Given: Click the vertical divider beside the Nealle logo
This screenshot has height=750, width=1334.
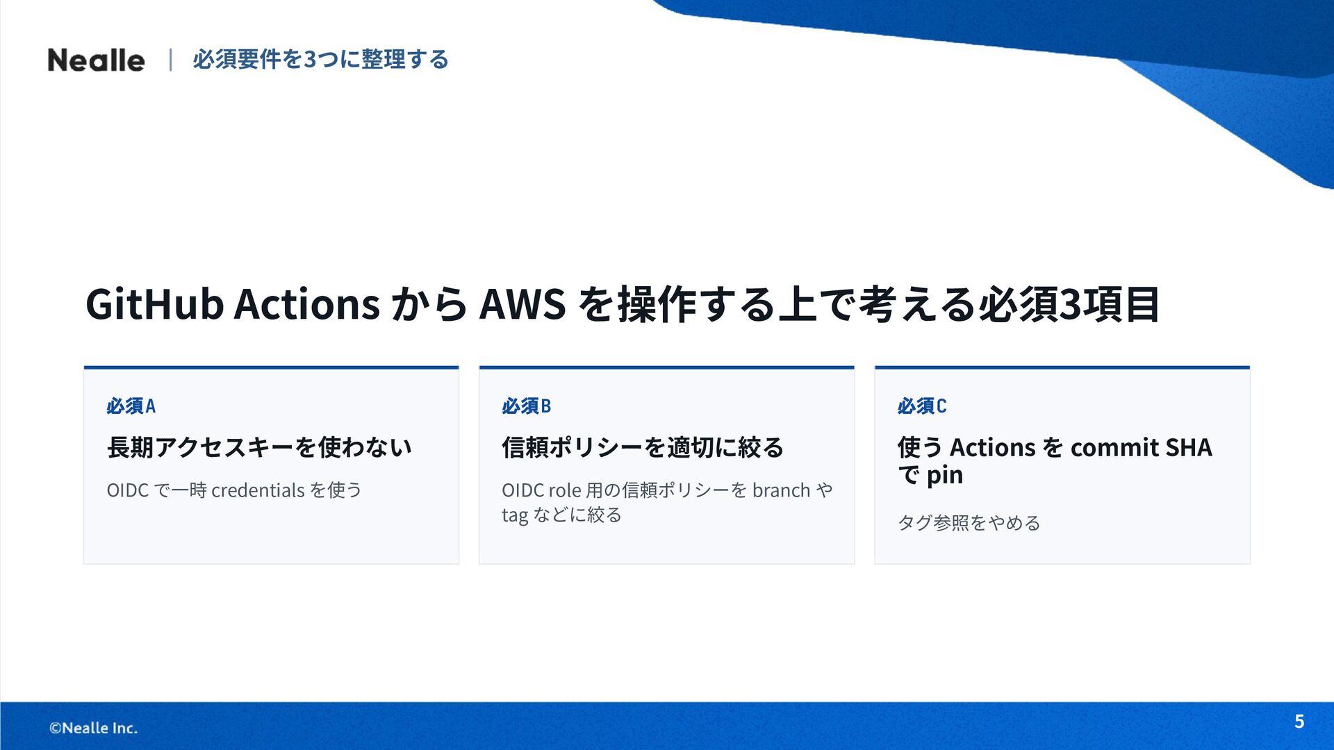Looking at the screenshot, I should point(170,60).
